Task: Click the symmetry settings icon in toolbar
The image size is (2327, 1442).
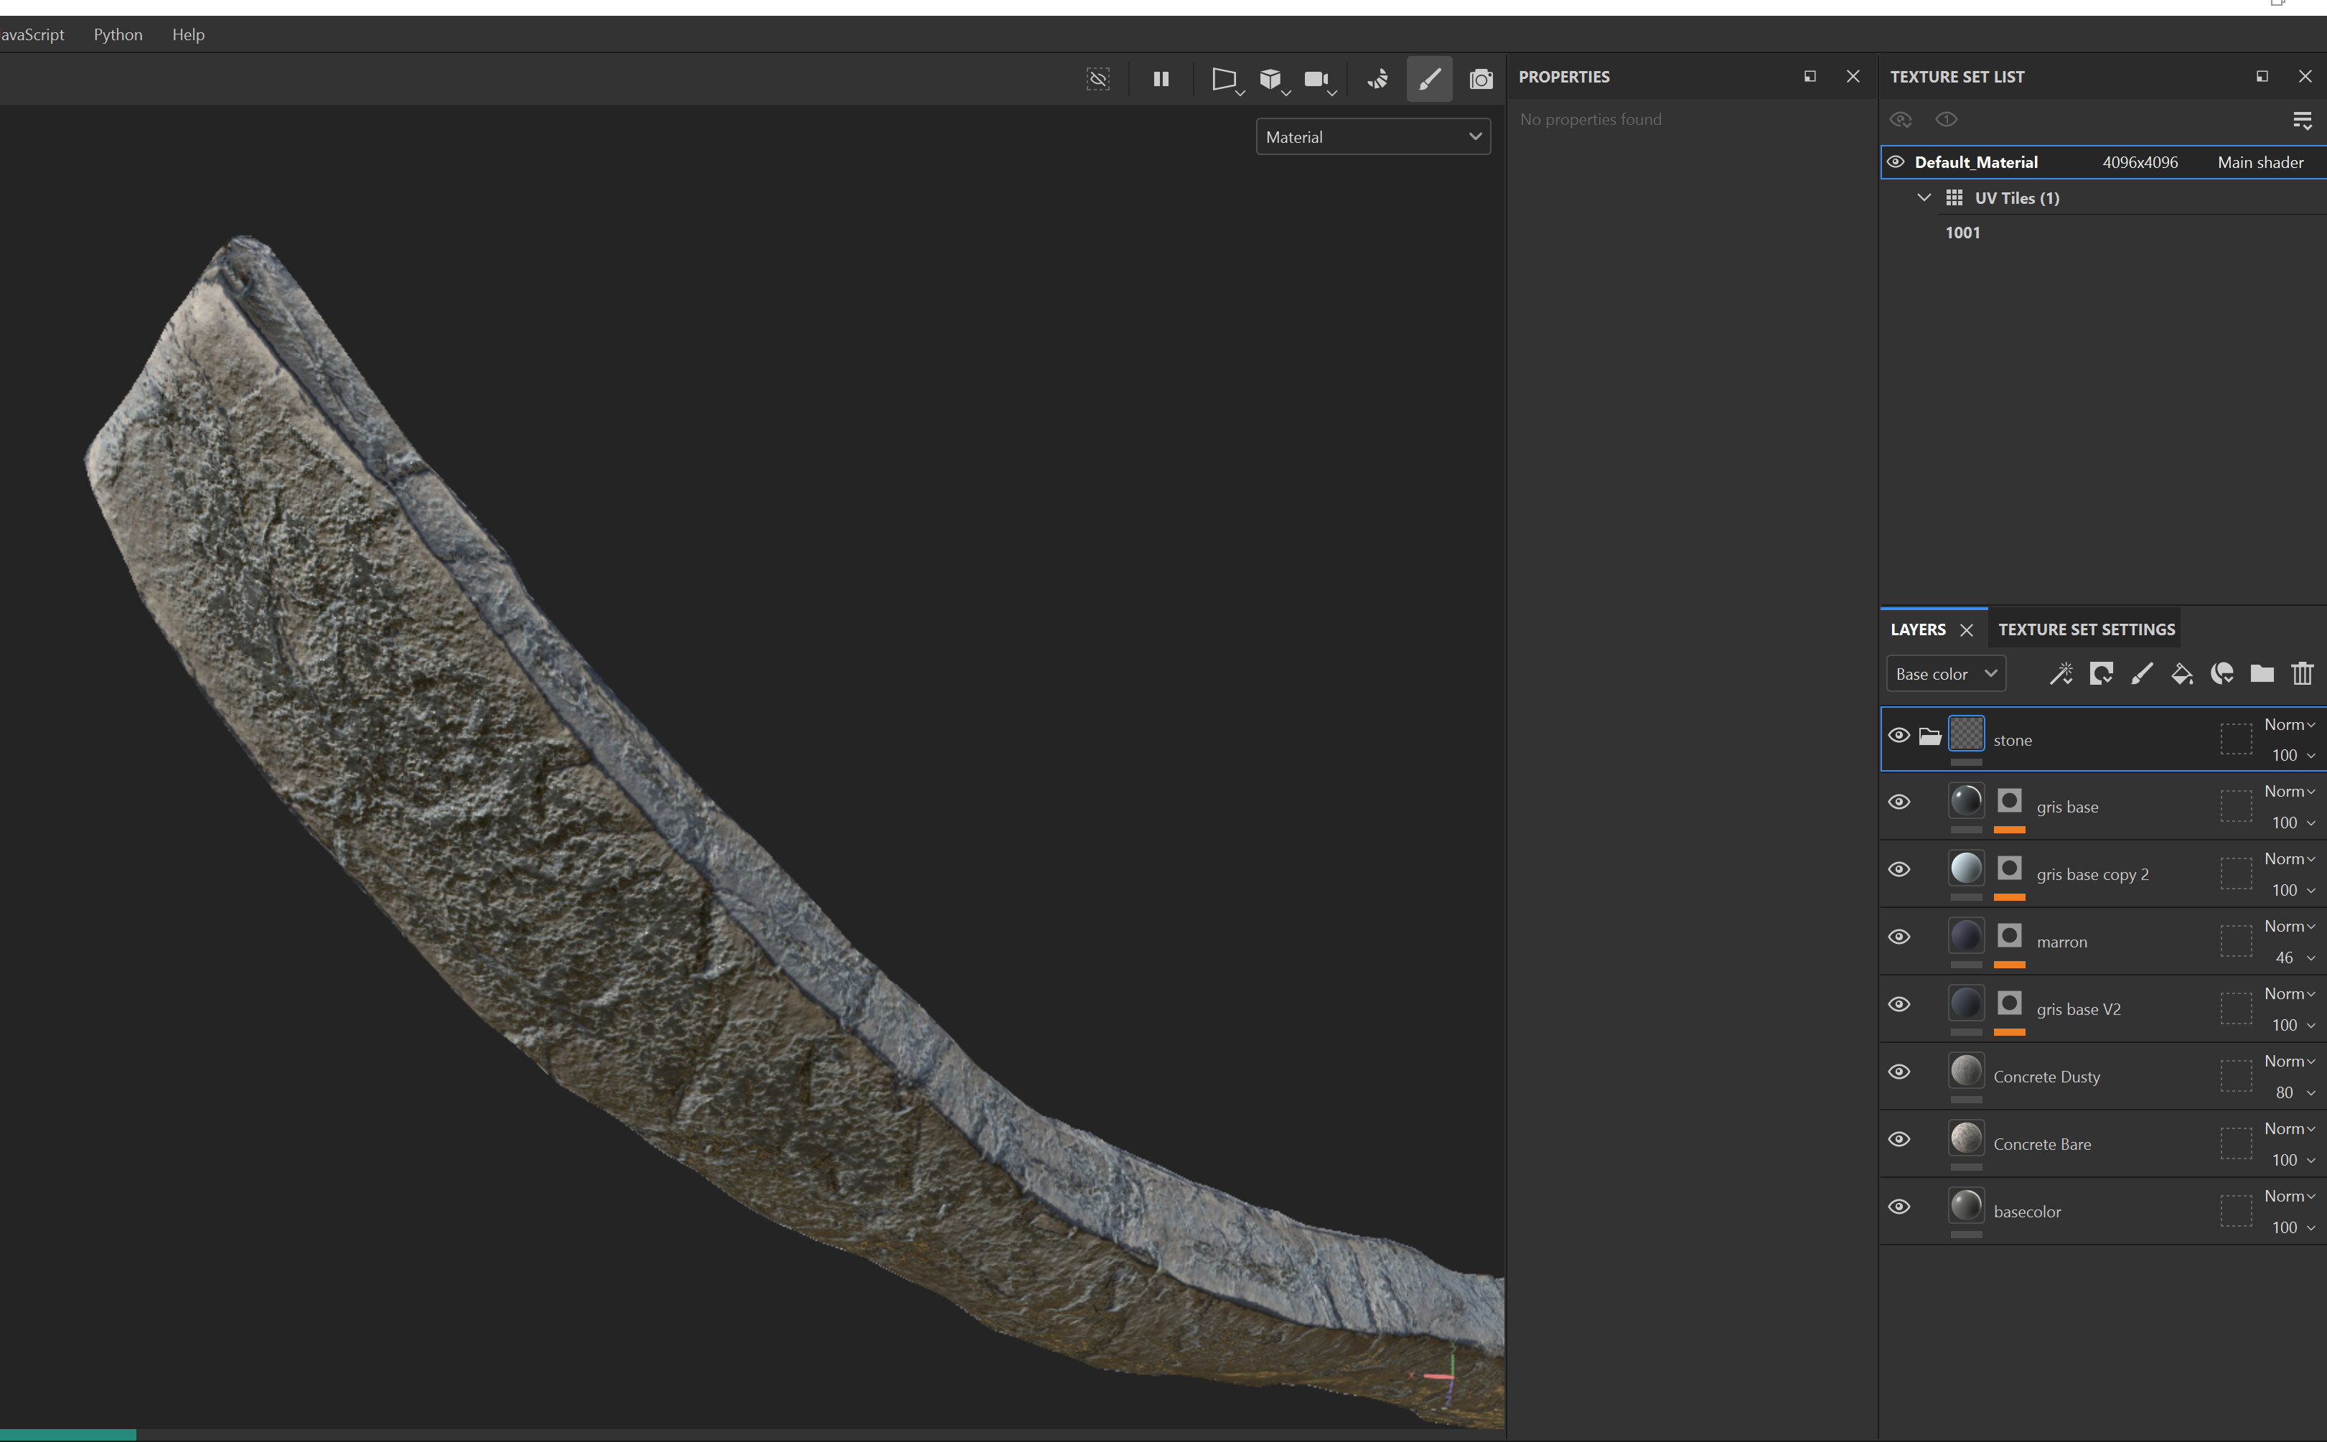Action: pyautogui.click(x=1378, y=79)
